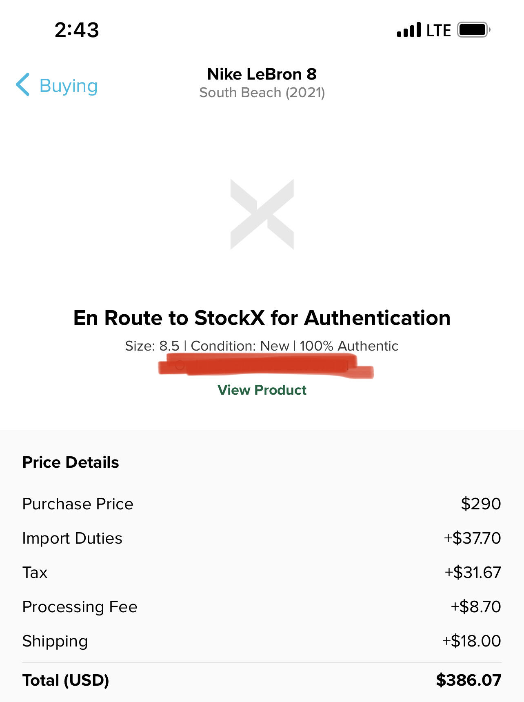
Task: Tap the Shipping amount +$18.00
Action: 471,641
